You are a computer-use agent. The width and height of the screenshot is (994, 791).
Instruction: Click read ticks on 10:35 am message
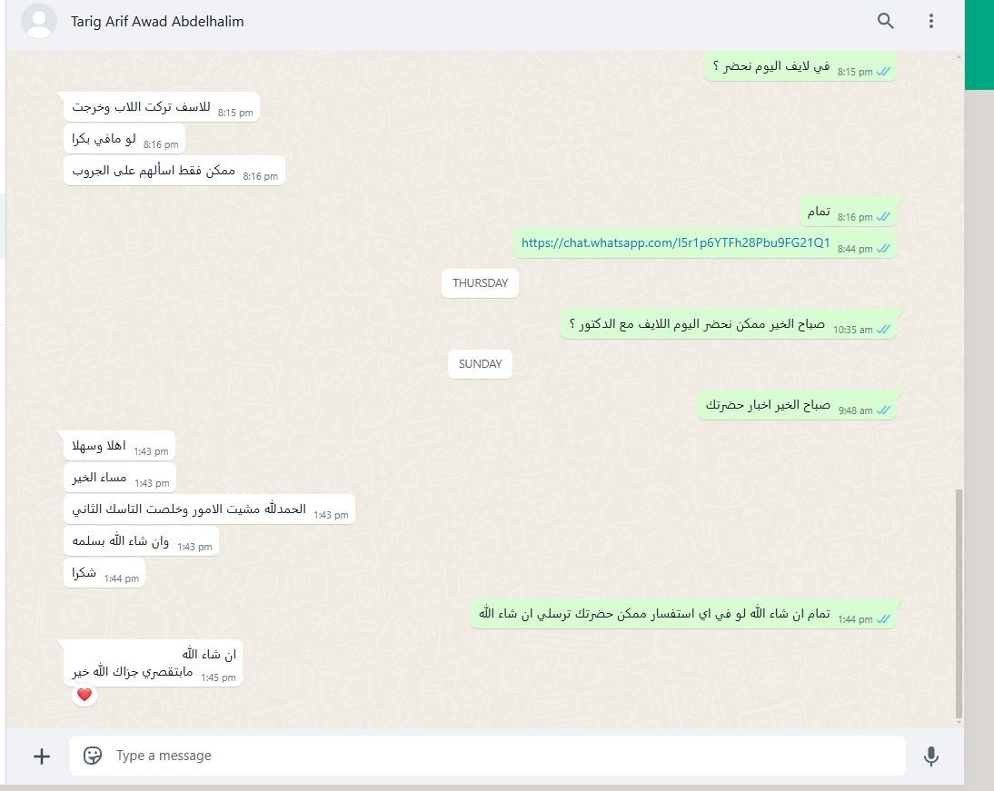point(883,330)
